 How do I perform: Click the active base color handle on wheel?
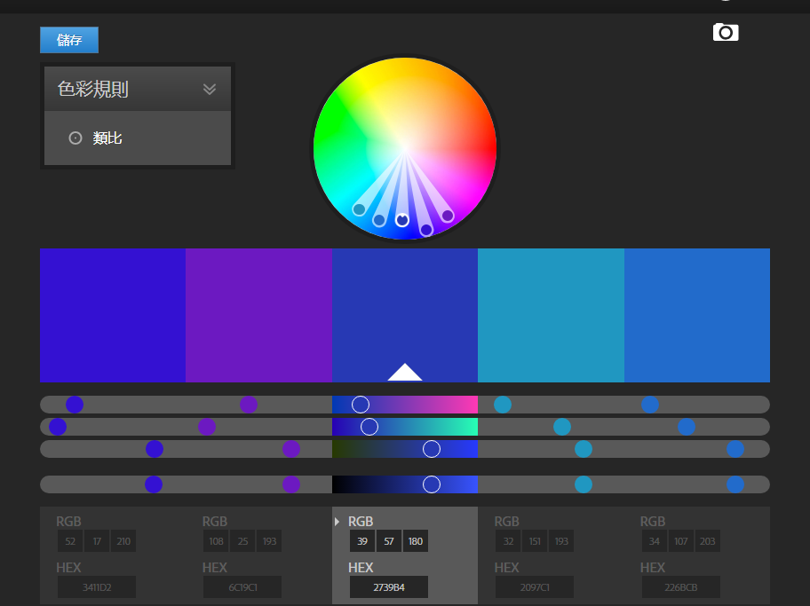(402, 220)
